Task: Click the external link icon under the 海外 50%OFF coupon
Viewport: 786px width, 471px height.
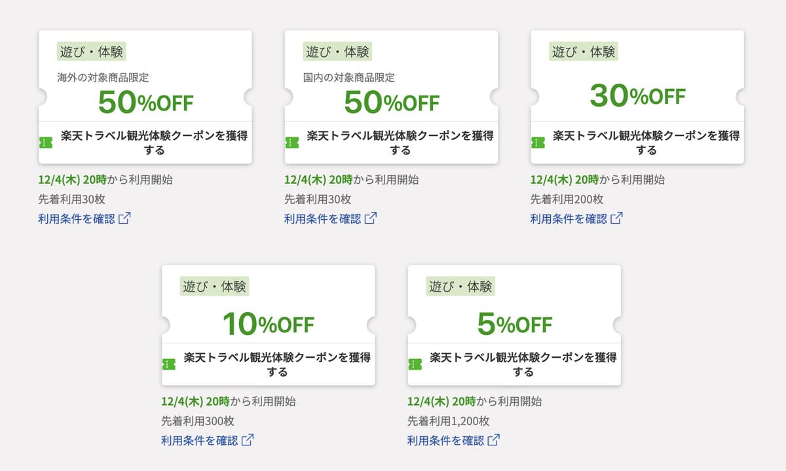Action: coord(124,217)
